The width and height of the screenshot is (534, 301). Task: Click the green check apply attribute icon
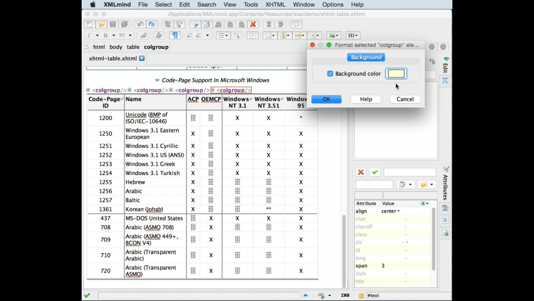[374, 172]
